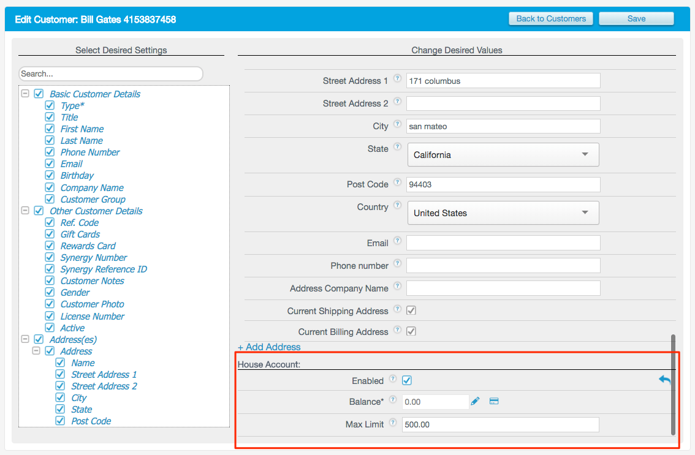Click the pencil icon to edit Balance
695x455 pixels.
tap(475, 400)
